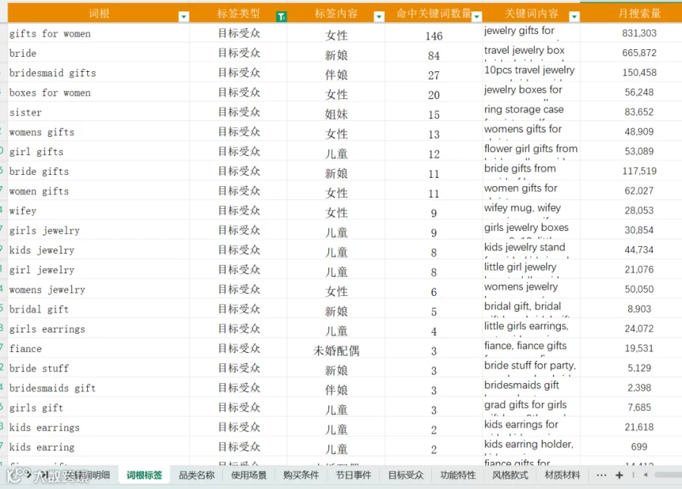
Task: Switch to the 词根标签 sheet tab
Action: [x=145, y=475]
